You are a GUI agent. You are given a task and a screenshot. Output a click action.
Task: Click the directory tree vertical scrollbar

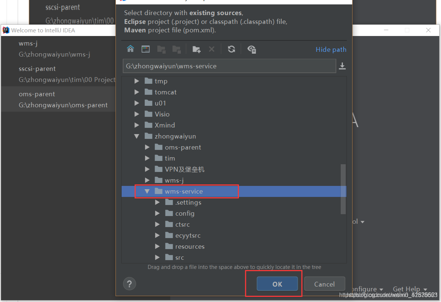click(343, 189)
